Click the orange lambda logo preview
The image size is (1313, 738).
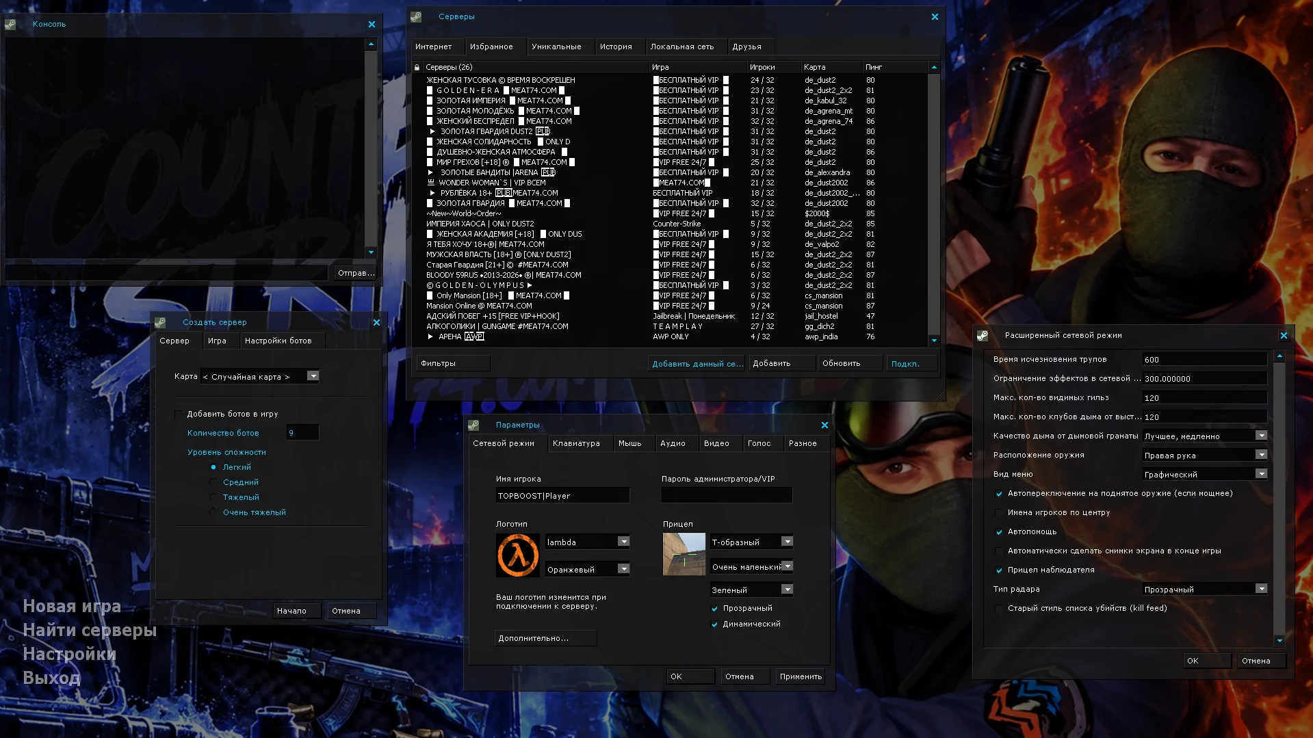[x=518, y=555]
